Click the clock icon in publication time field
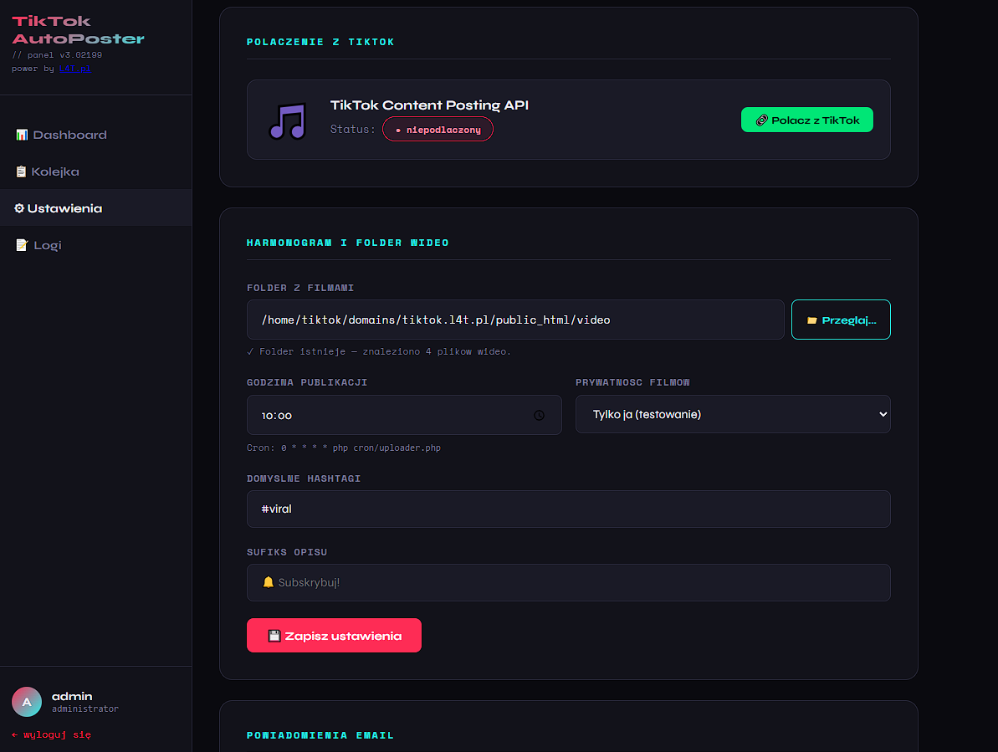 click(540, 415)
